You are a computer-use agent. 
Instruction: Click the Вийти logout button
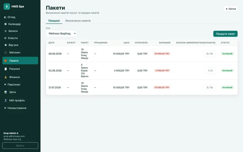pos(20,146)
